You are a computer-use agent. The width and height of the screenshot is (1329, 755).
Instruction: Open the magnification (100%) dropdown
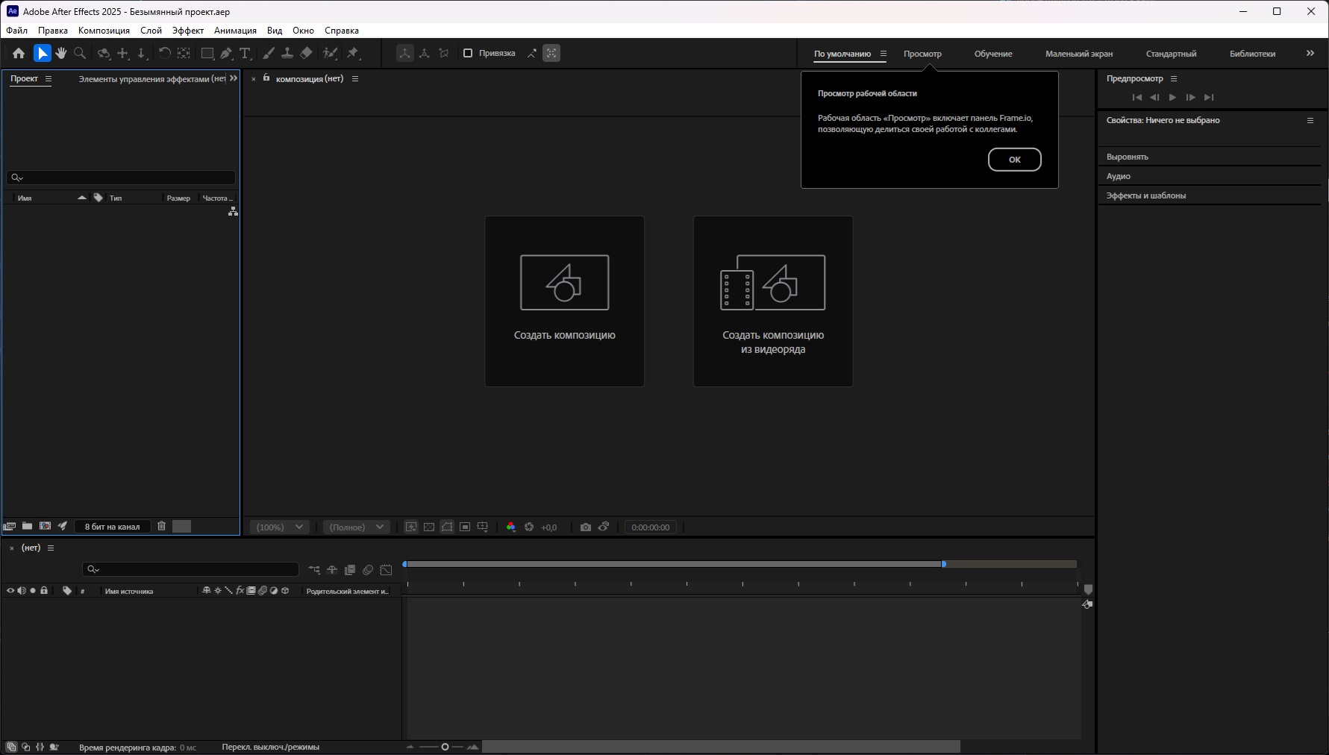280,527
